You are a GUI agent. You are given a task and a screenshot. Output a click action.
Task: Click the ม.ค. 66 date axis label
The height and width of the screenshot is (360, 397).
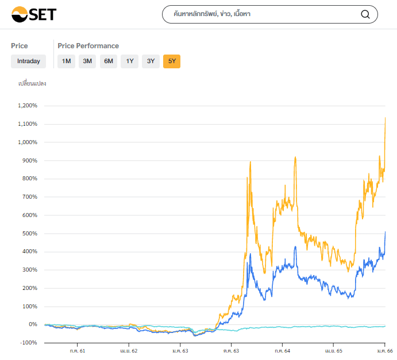385,350
